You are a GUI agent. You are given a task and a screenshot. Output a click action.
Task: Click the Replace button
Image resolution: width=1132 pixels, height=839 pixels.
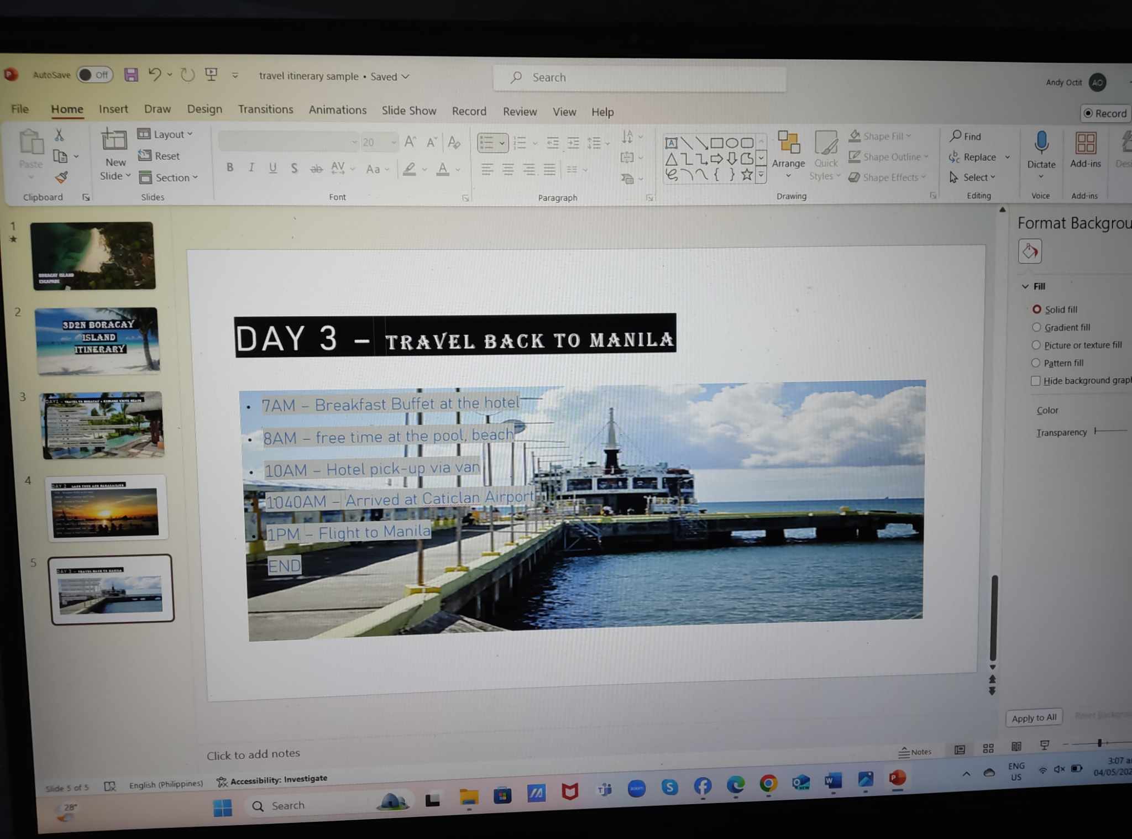[979, 158]
